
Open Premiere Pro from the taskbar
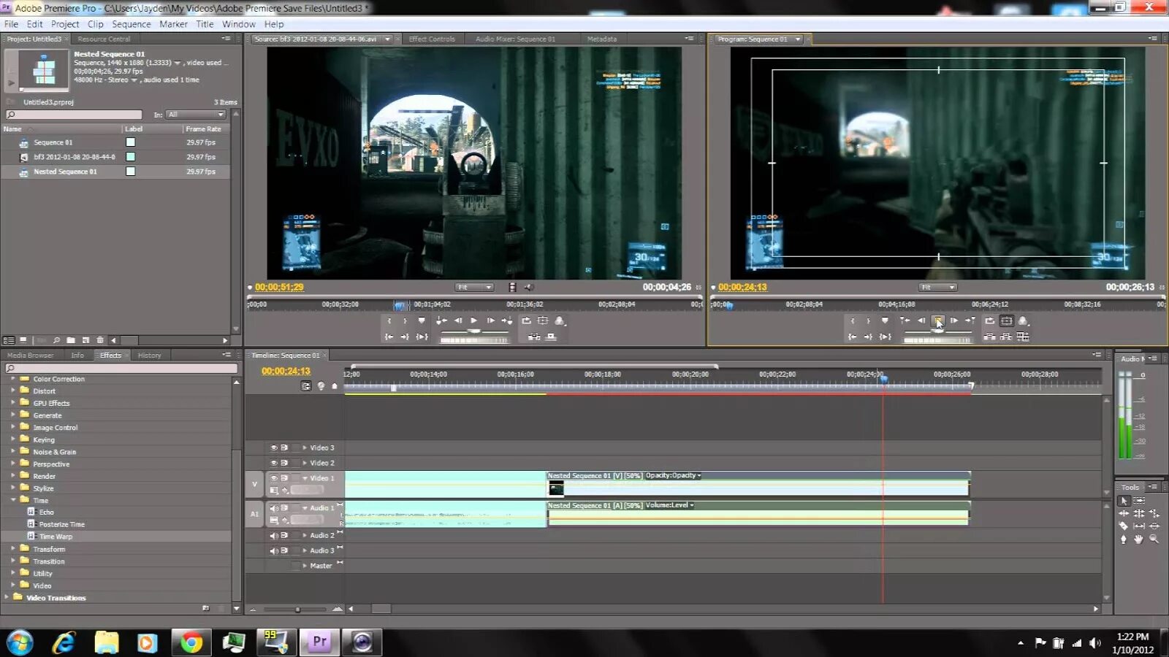pos(320,642)
